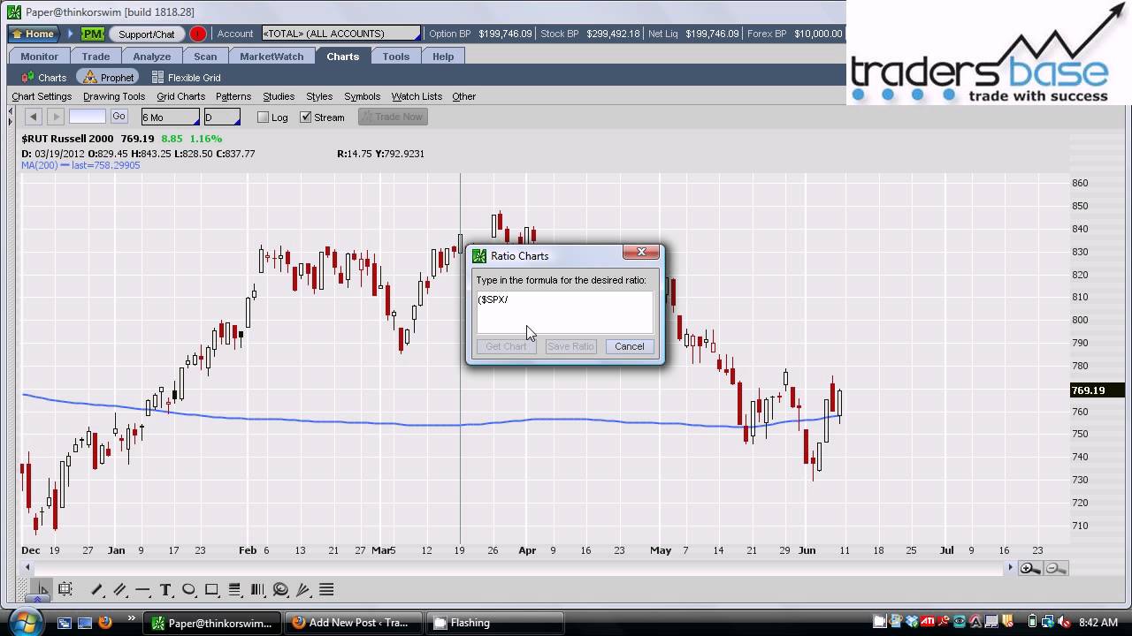The height and width of the screenshot is (636, 1132).
Task: Open the Other menu
Action: pyautogui.click(x=464, y=96)
